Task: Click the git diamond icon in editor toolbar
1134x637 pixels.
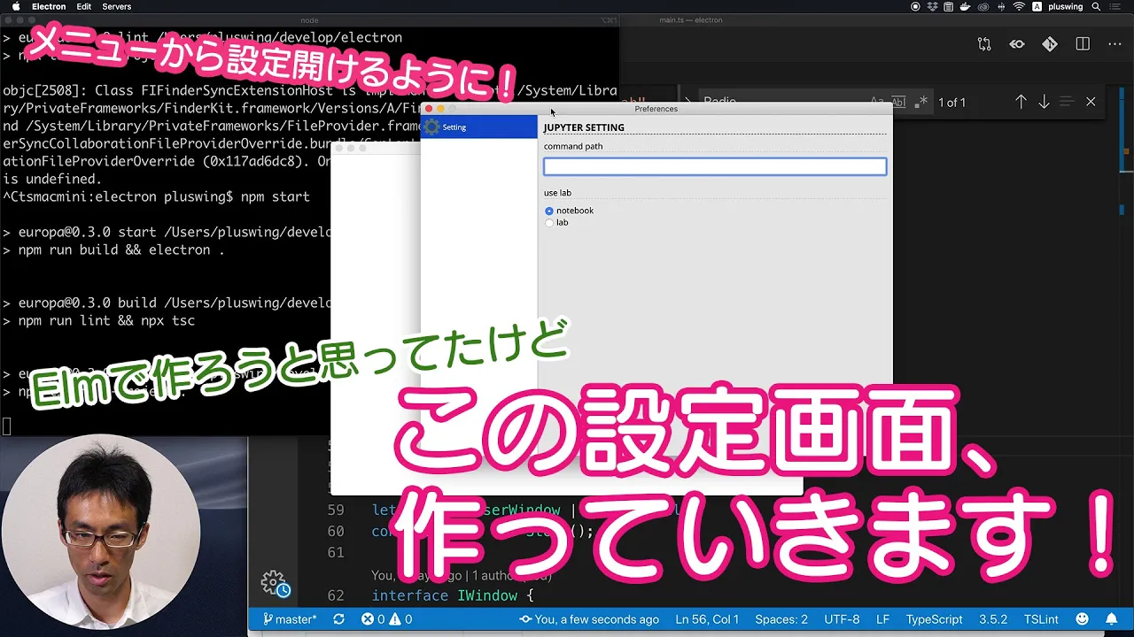Action: click(1050, 44)
